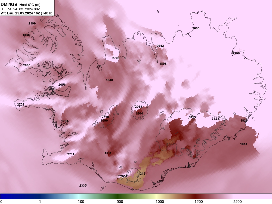Click the 2651 value label
Viewport: 272px width, 204px height.
pyautogui.click(x=124, y=177)
